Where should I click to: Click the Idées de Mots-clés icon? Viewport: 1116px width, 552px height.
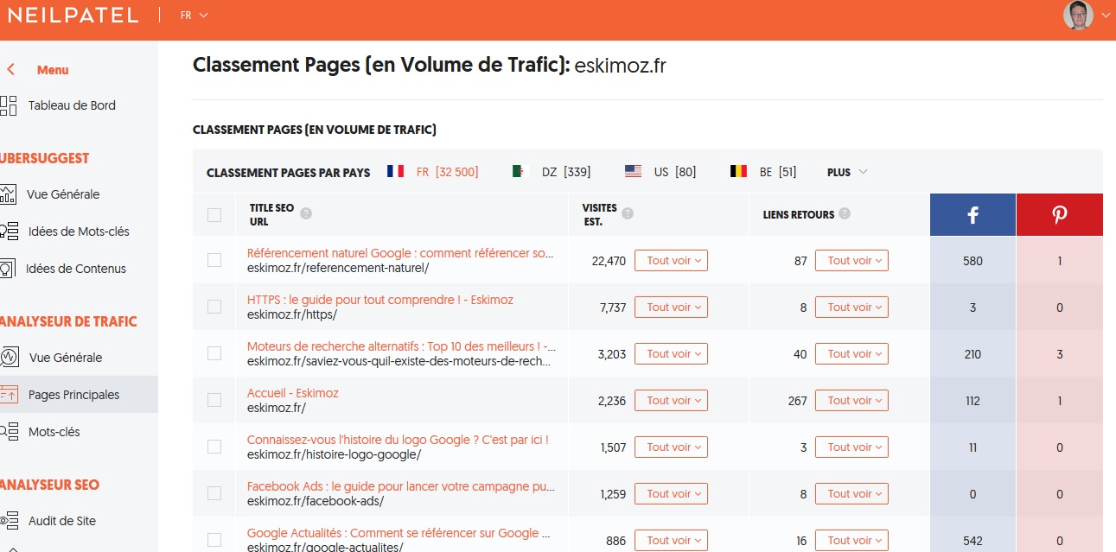click(9, 232)
